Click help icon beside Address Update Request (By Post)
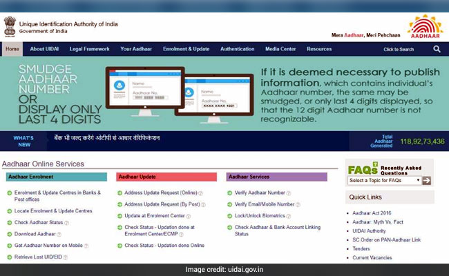Screen dimensions: 449x276 pos(203,205)
